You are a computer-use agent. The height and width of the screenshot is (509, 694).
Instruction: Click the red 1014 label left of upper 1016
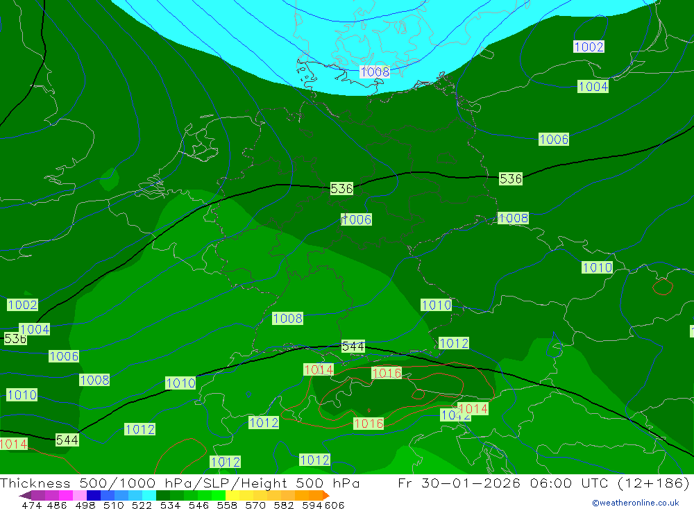click(x=319, y=369)
